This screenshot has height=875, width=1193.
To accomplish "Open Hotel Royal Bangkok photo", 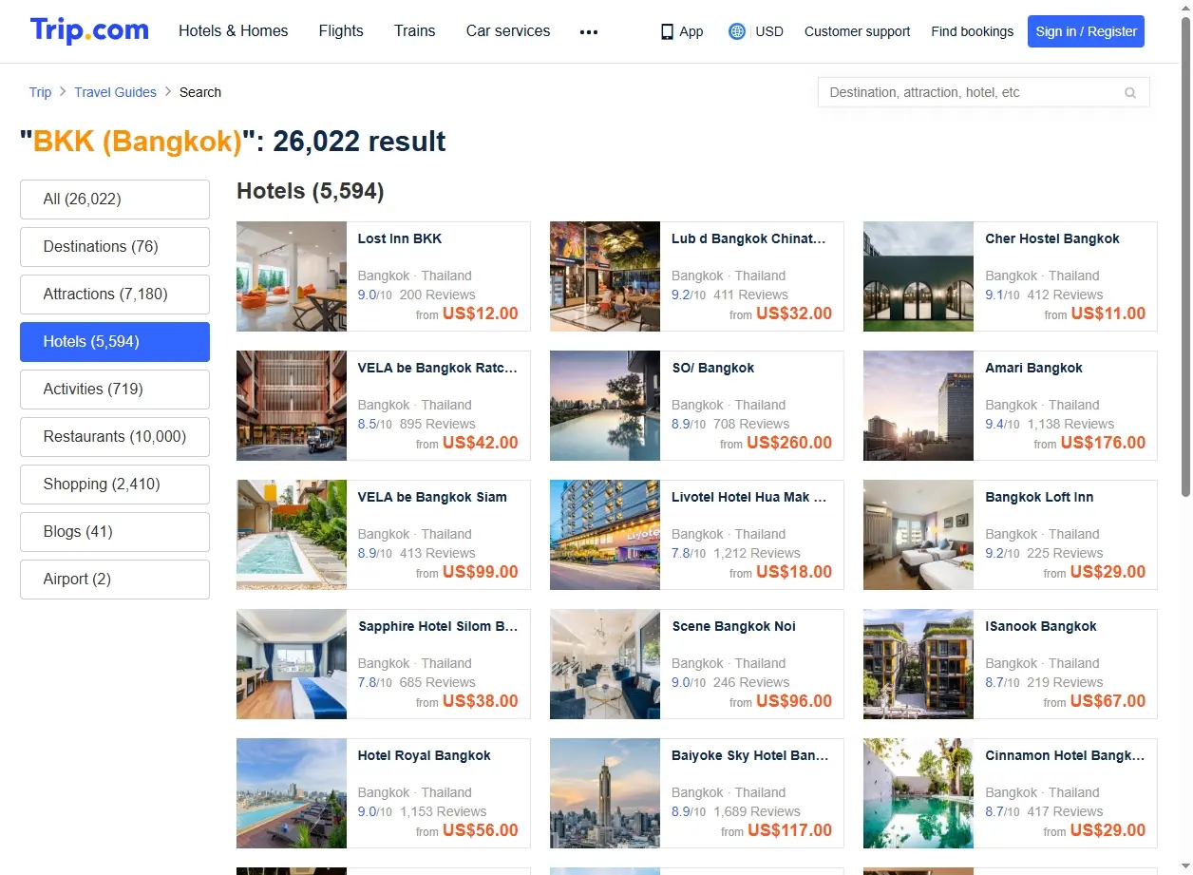I will click(x=292, y=793).
